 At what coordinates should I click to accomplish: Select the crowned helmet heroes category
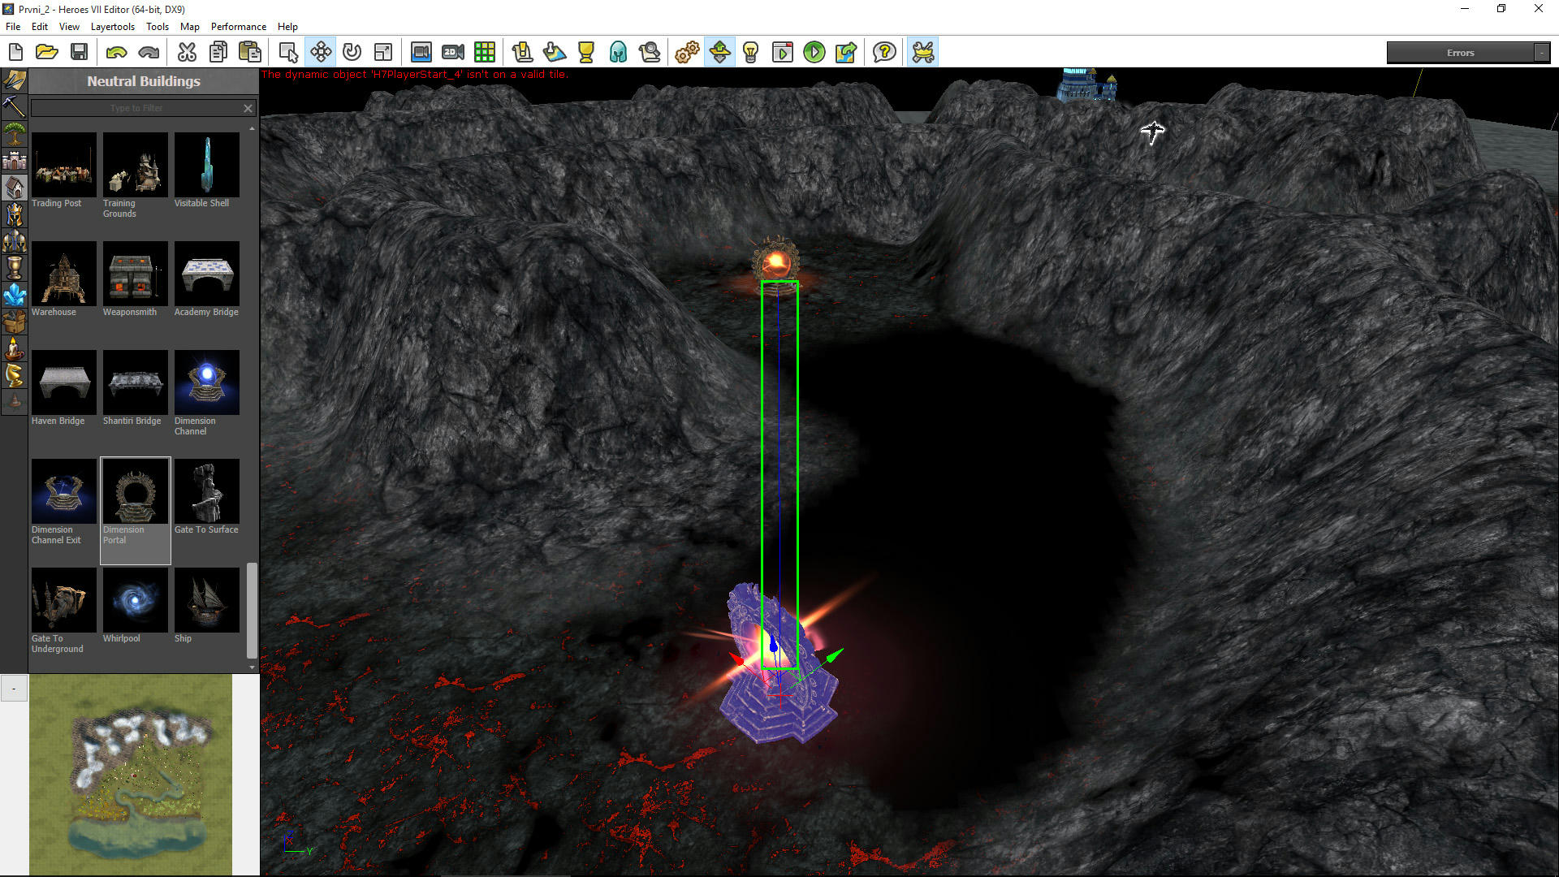[x=15, y=214]
